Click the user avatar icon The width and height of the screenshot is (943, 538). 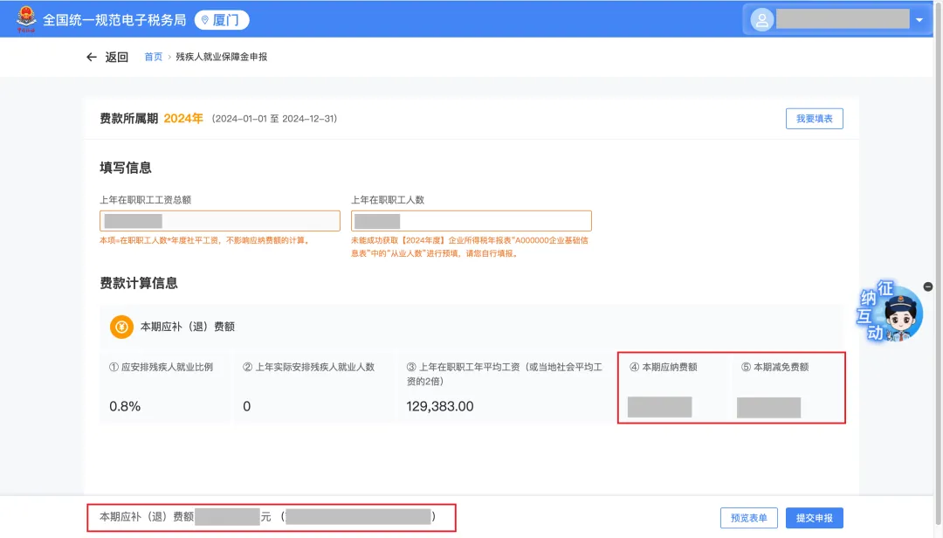click(x=761, y=20)
